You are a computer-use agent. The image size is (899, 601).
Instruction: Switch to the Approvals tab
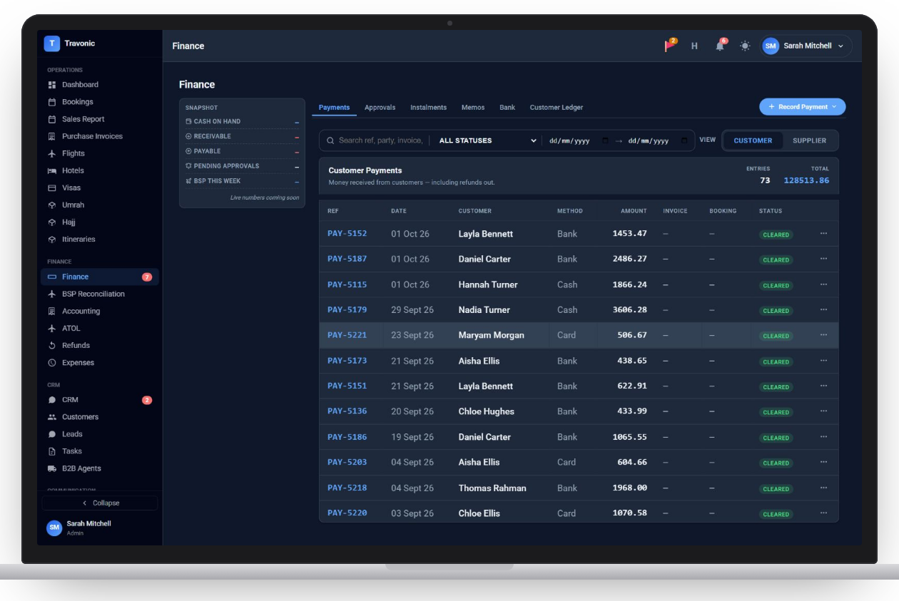pyautogui.click(x=380, y=108)
